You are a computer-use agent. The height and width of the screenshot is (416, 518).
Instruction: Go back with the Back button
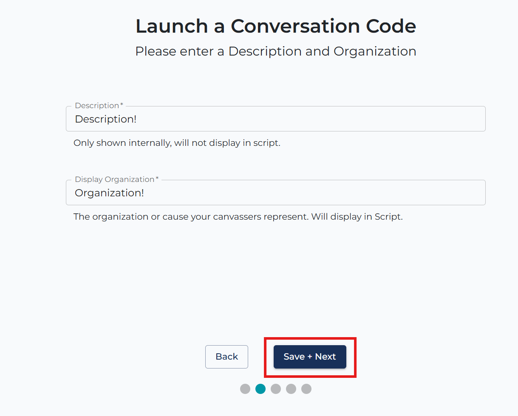[x=226, y=357]
